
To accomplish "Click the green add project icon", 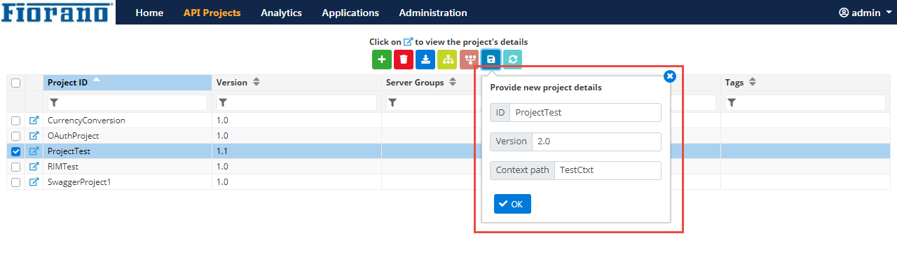I will click(x=382, y=60).
